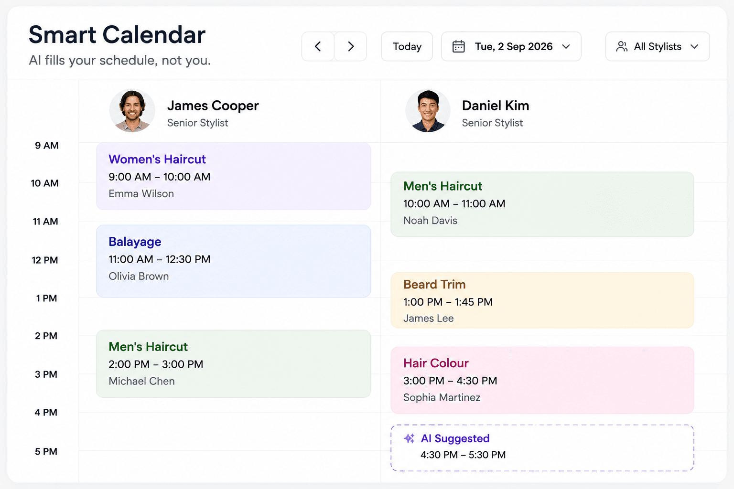Click the AI sparkle icon in suggested slot
734x489 pixels.
pyautogui.click(x=409, y=438)
